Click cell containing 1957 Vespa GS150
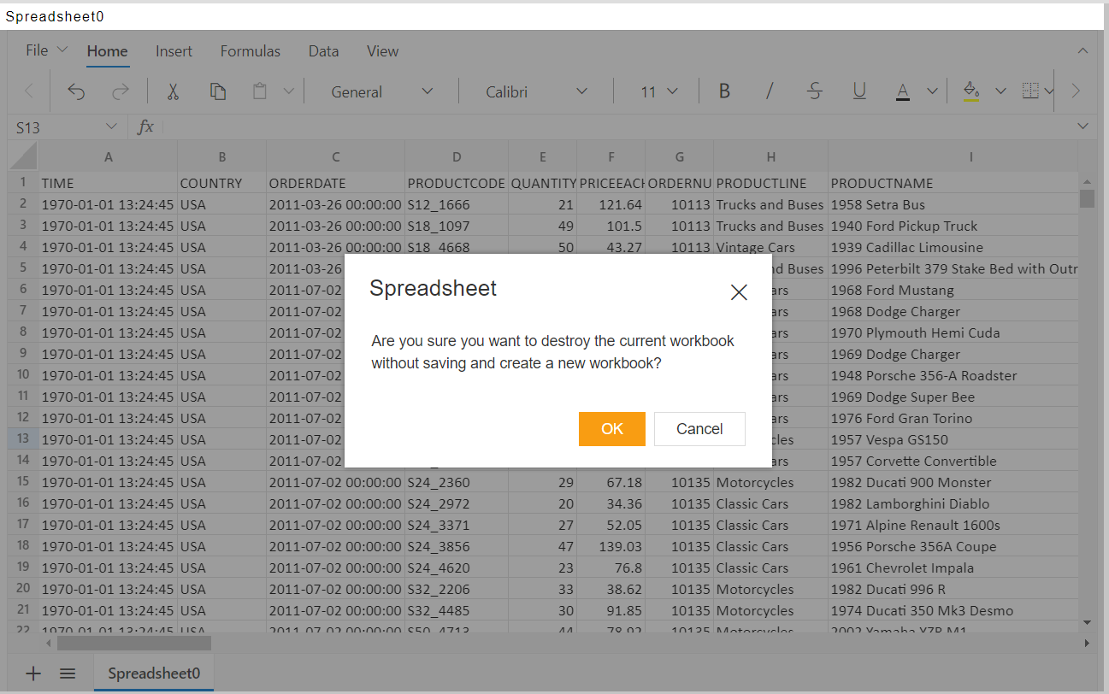The image size is (1109, 694). point(953,439)
